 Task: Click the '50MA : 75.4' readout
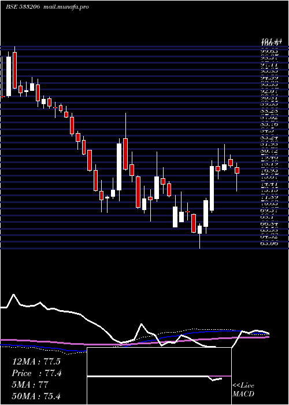coord(36,396)
